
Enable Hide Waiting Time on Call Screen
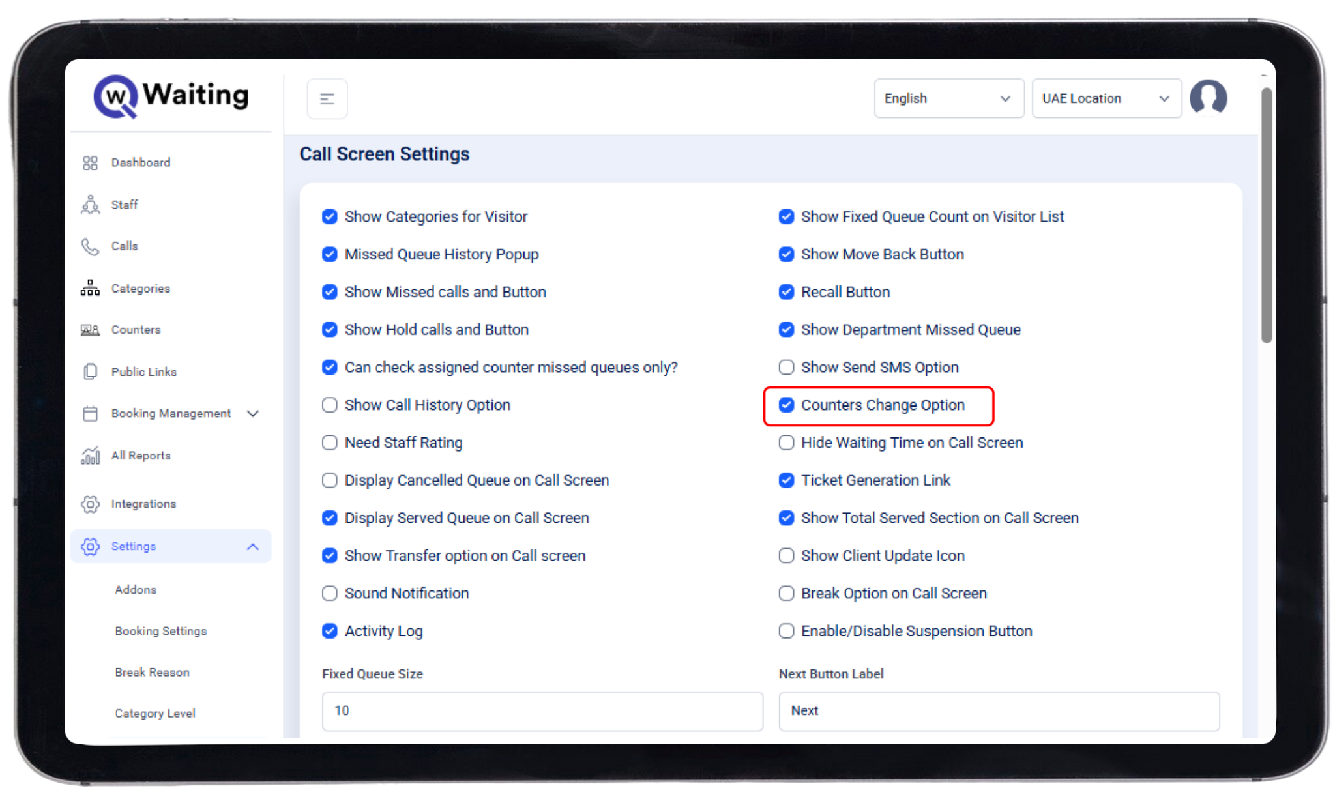click(x=787, y=443)
